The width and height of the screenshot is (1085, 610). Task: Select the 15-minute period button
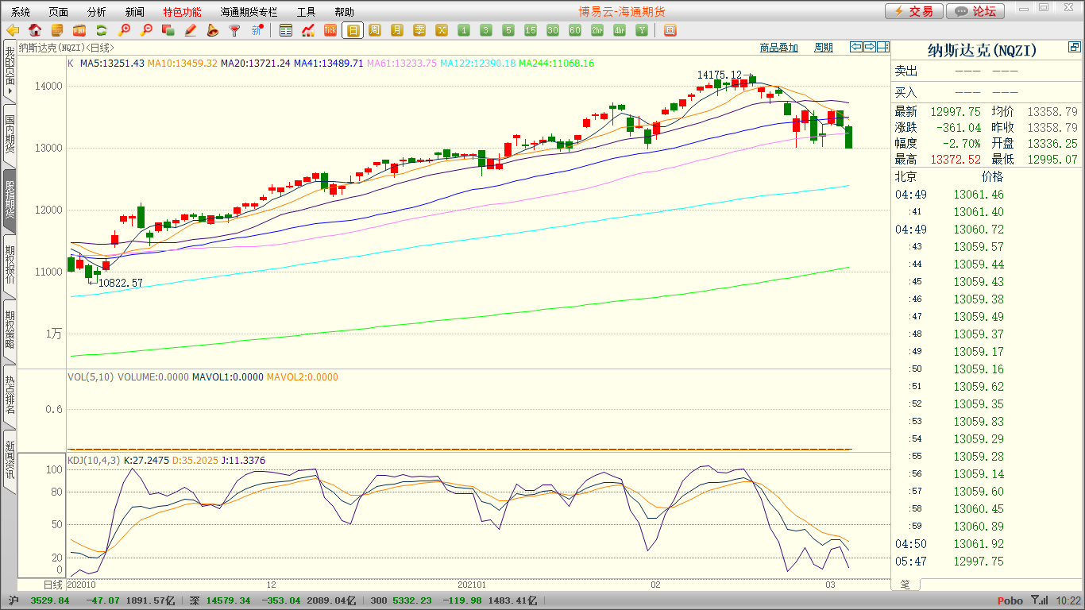tap(531, 30)
